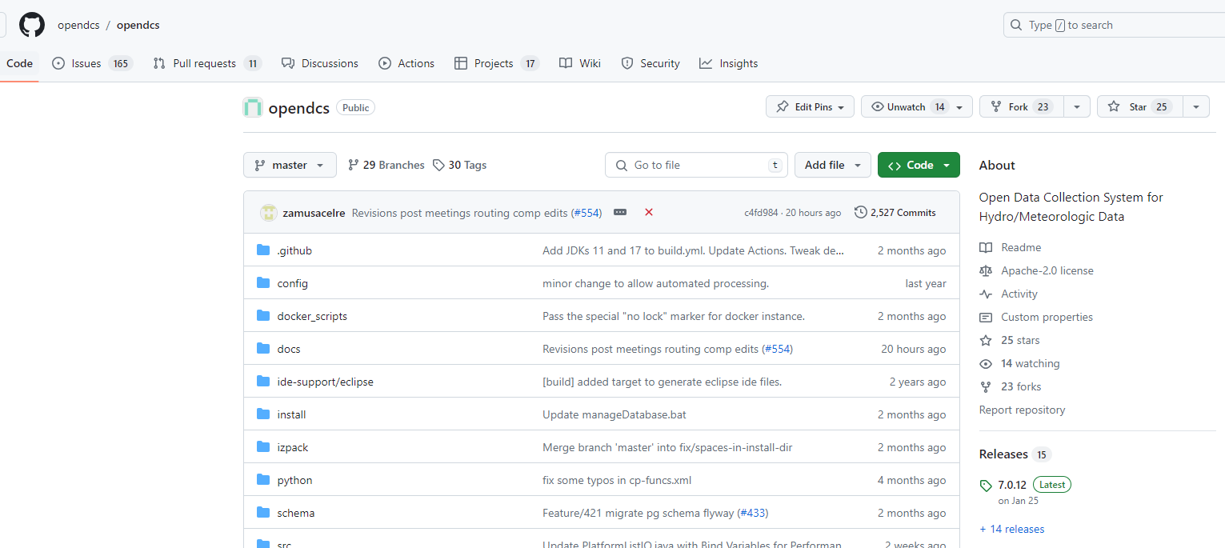This screenshot has height=548, width=1225.
Task: Open the .github folder icon
Action: click(x=263, y=250)
